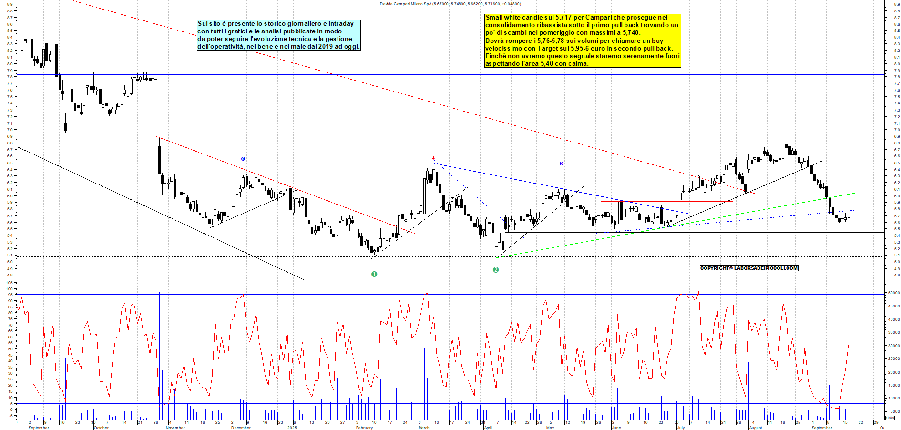Click the November month label on time axis
Viewport: 901px width, 430px height.
coord(175,428)
